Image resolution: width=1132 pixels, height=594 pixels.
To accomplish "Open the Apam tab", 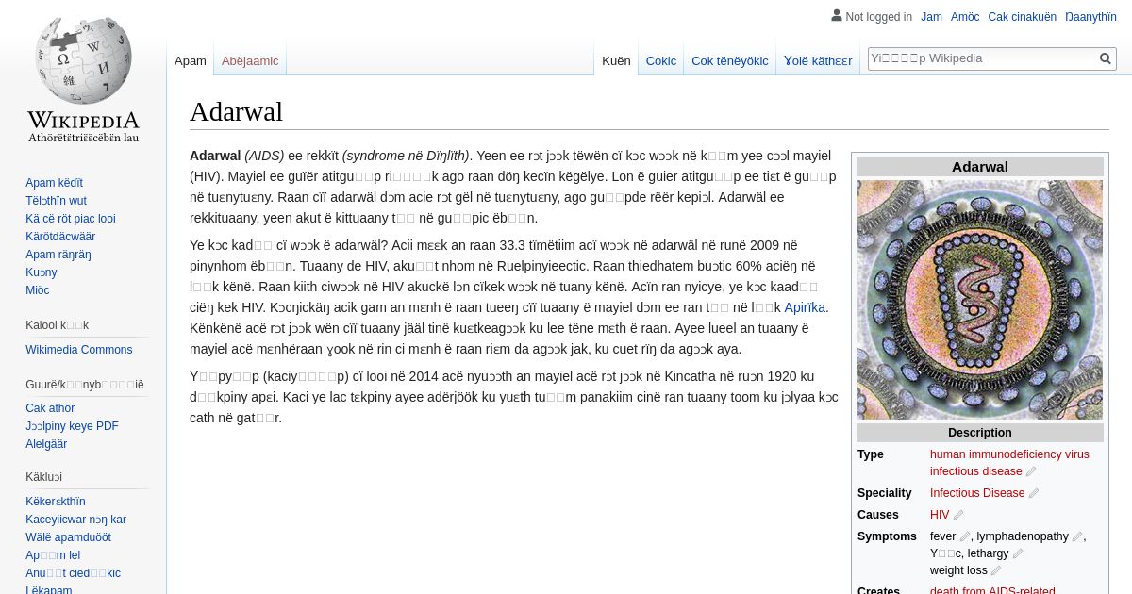I will coord(191,60).
